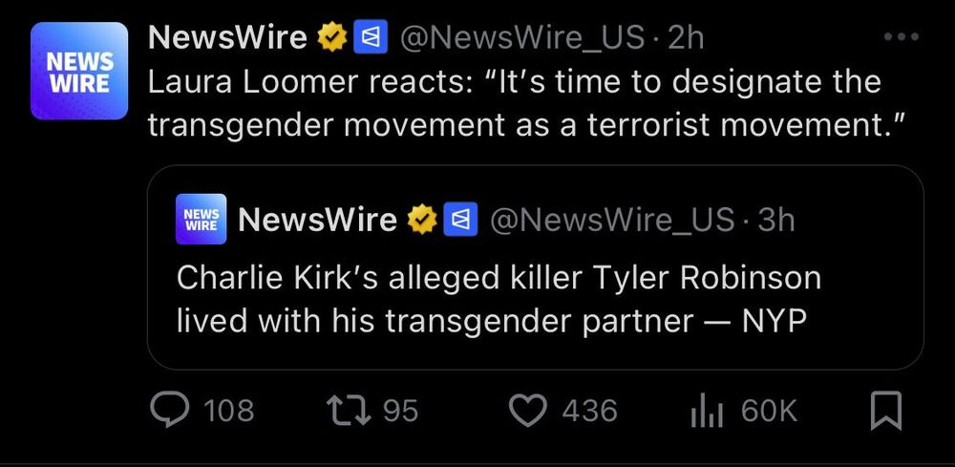Click the 60K views count
Screen dimensions: 955x467
point(769,411)
